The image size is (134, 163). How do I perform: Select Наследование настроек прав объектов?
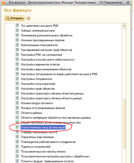46,50
